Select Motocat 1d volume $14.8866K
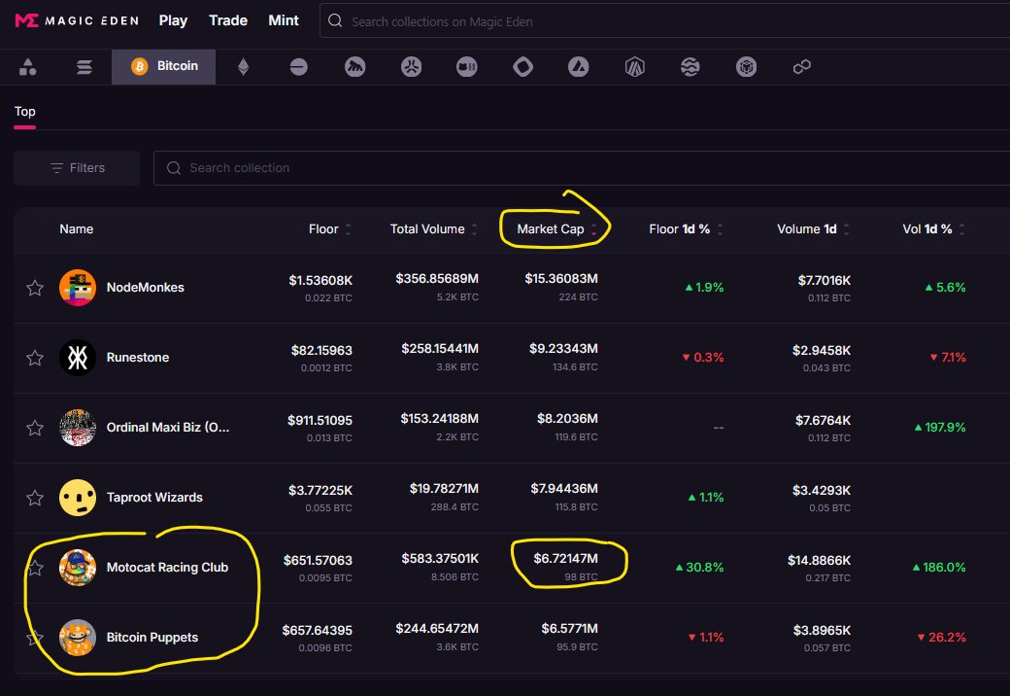 819,561
